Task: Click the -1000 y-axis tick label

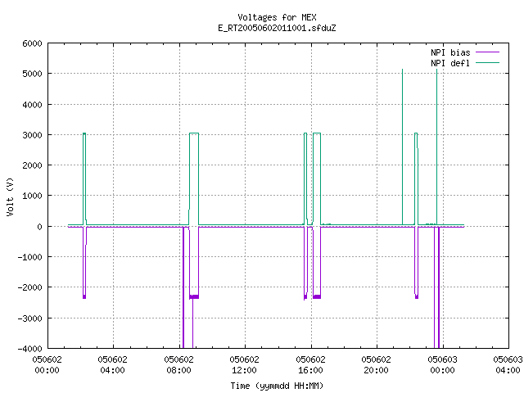Action: 29,257
